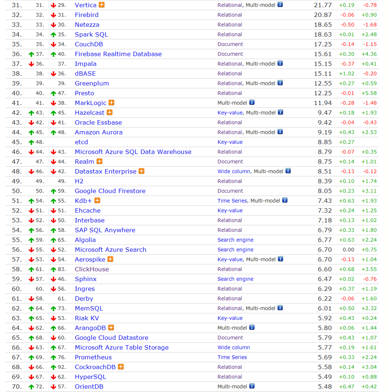This screenshot has width=386, height=392.
Task: Click the Wide column link for Azure Table Storage
Action: [234, 347]
